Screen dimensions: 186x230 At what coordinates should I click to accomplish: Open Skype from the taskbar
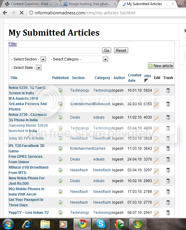101,224
